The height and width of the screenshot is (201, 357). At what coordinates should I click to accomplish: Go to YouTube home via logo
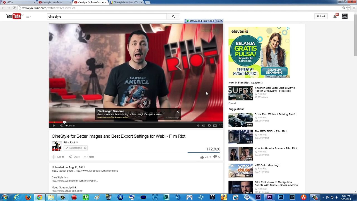[14, 16]
